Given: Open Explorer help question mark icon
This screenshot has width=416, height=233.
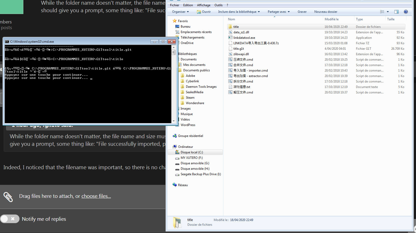Looking at the screenshot, I should pyautogui.click(x=406, y=12).
